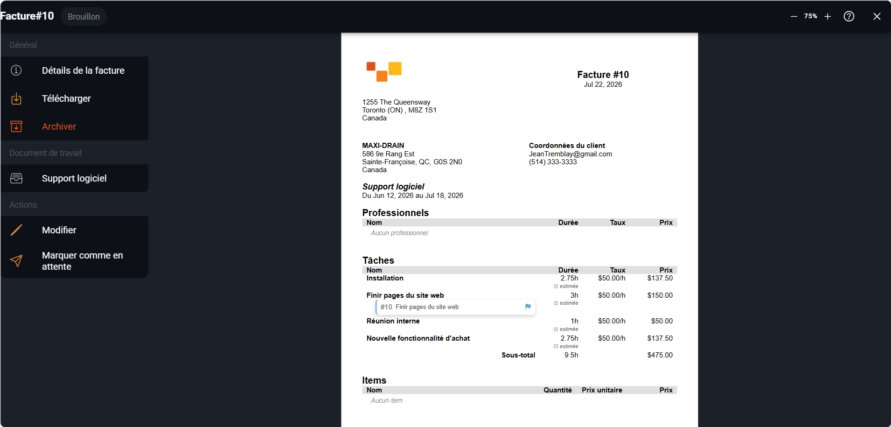Screen dimensions: 891x427
Task: Click Marquer comme en attente
Action: pyautogui.click(x=75, y=261)
